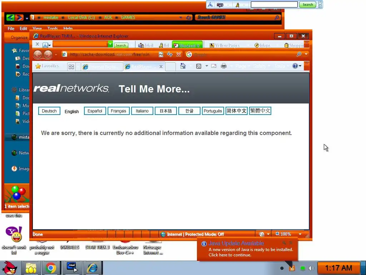
Task: Switch page language to Italiano
Action: point(142,111)
